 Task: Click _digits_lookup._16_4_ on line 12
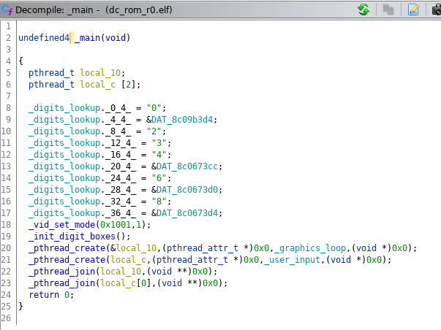[82, 155]
